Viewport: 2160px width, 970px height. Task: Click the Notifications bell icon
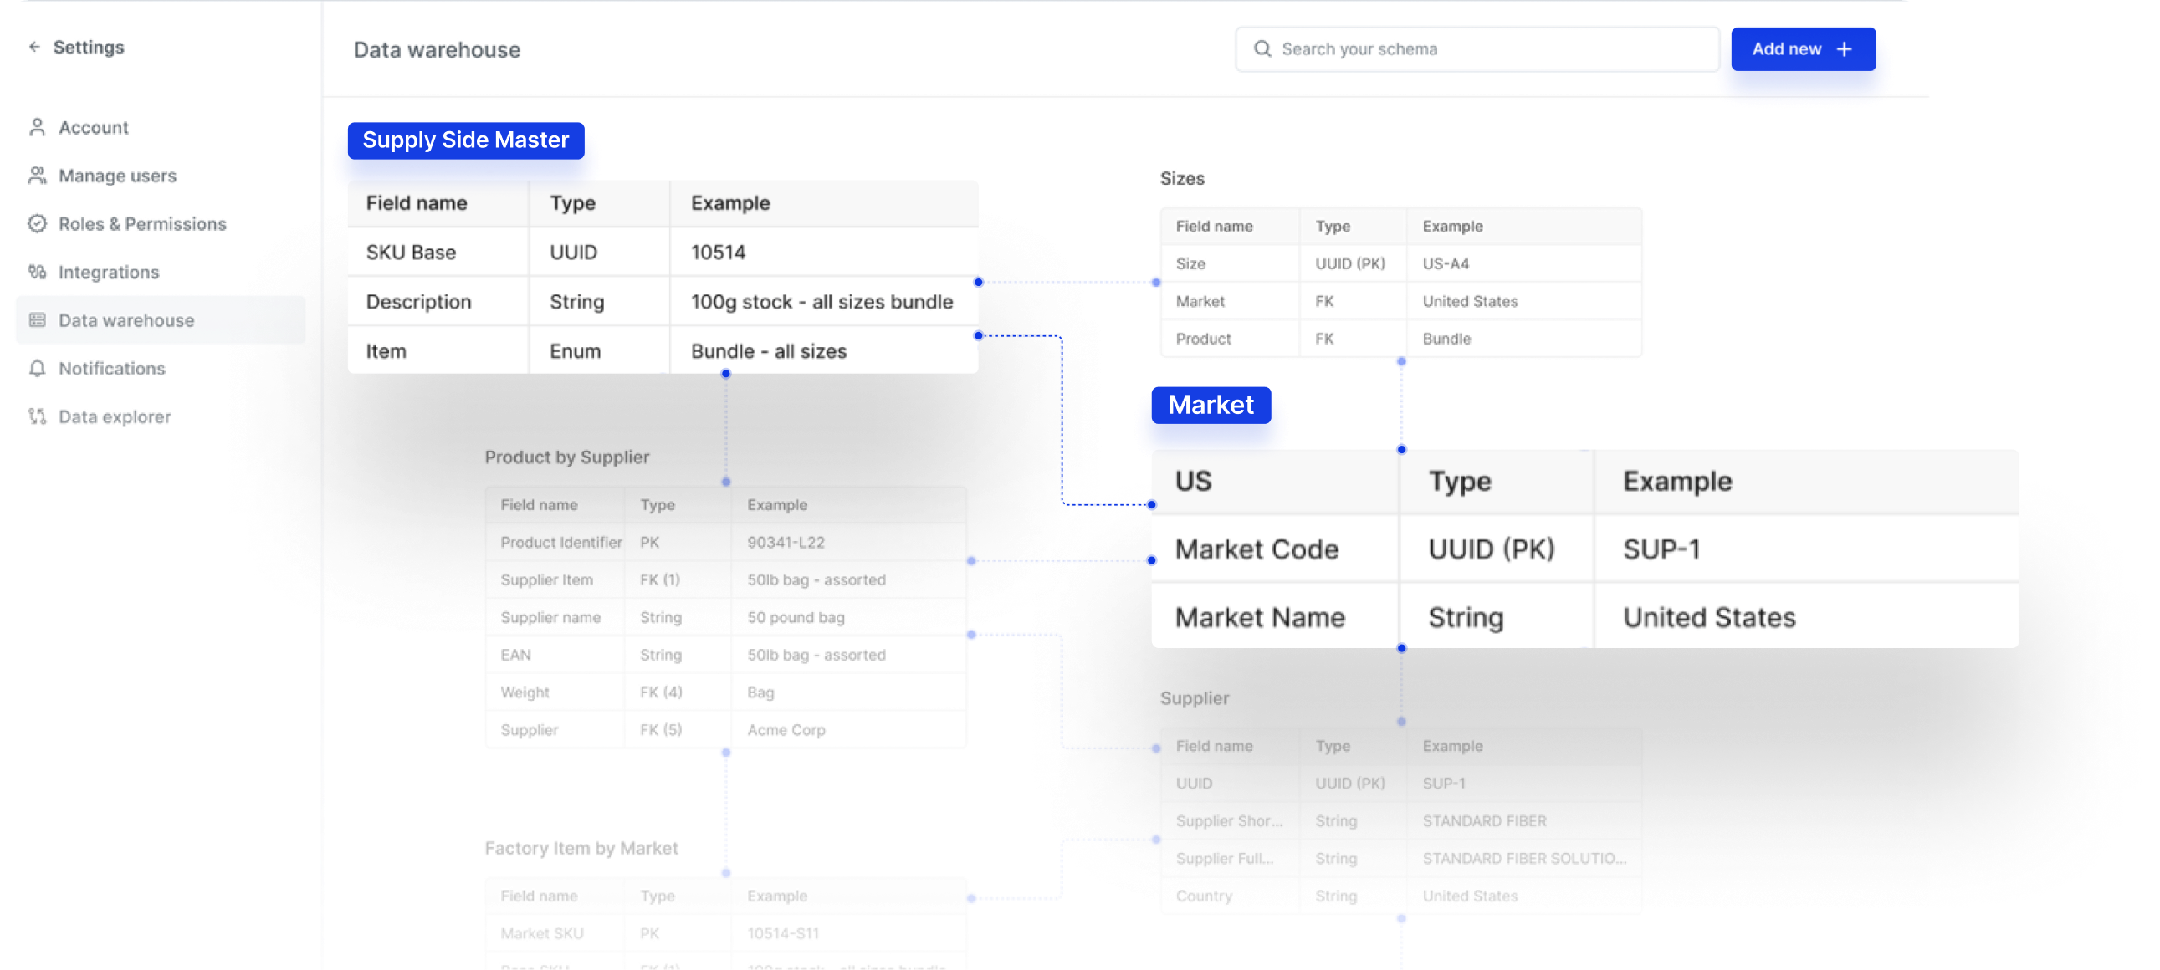tap(37, 368)
